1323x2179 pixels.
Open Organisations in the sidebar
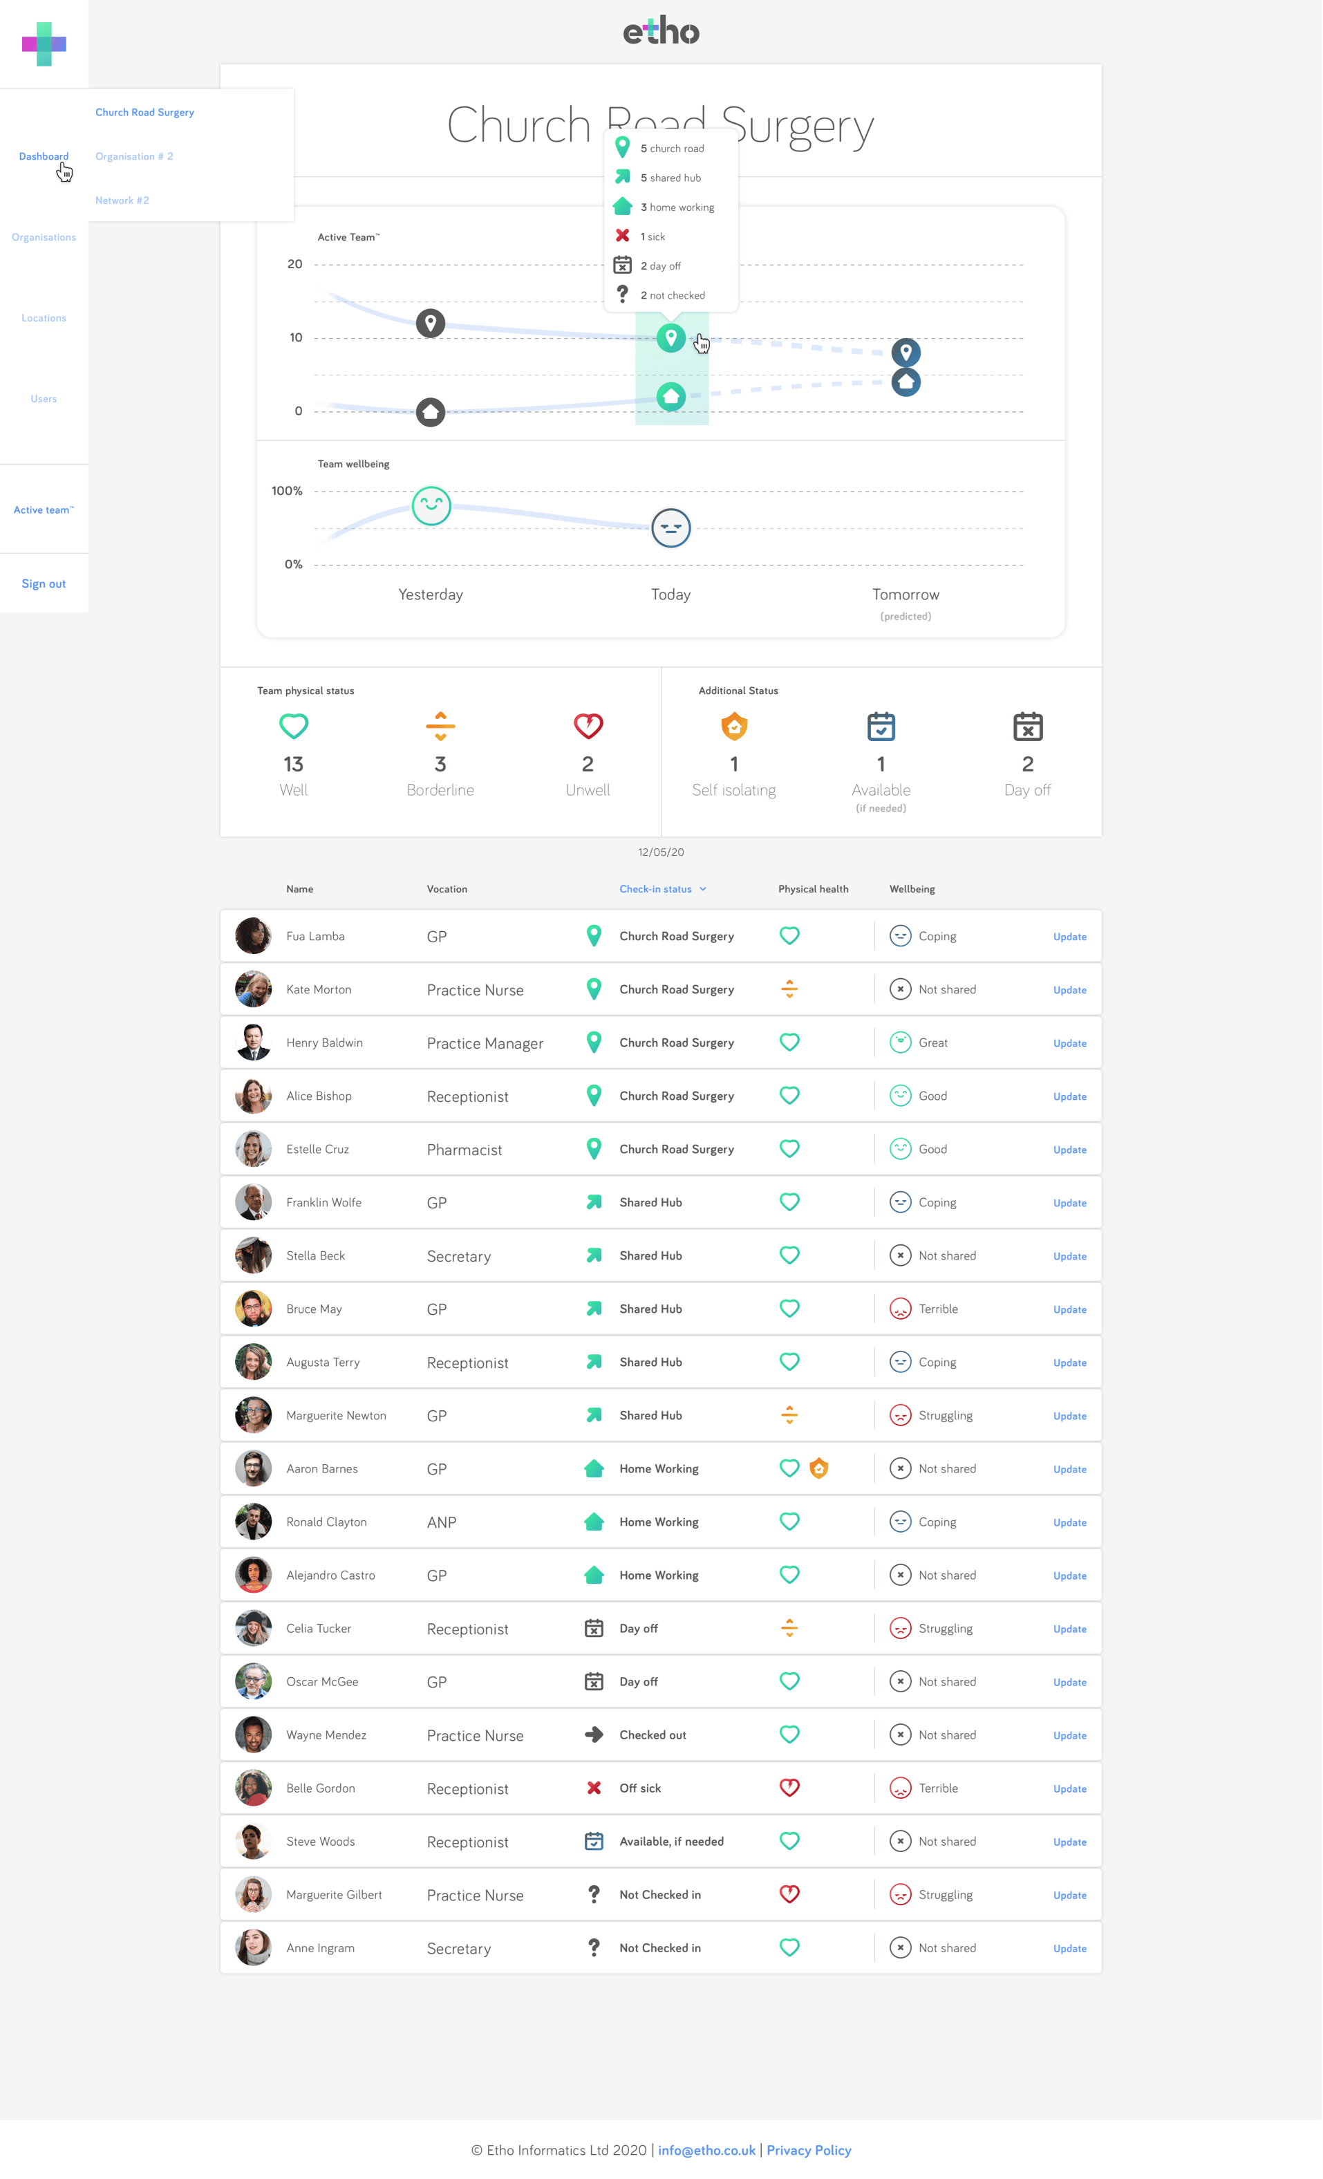tap(44, 237)
